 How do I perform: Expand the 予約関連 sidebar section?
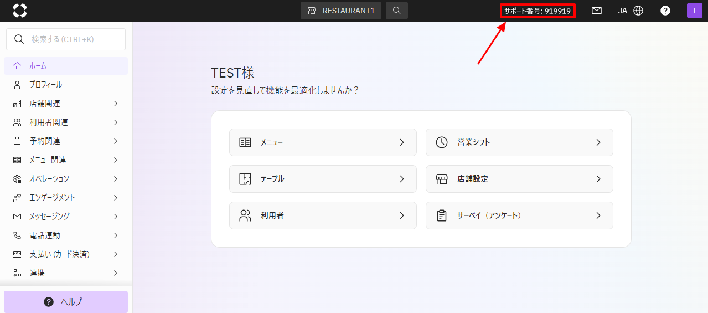pos(66,141)
